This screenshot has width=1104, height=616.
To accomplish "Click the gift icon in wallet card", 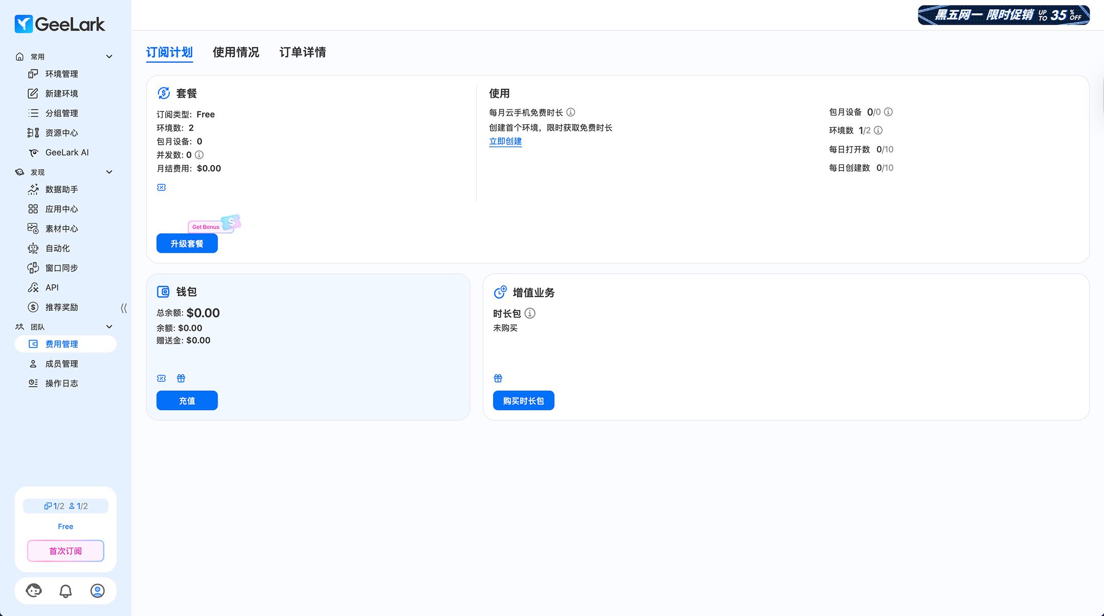I will pos(181,378).
